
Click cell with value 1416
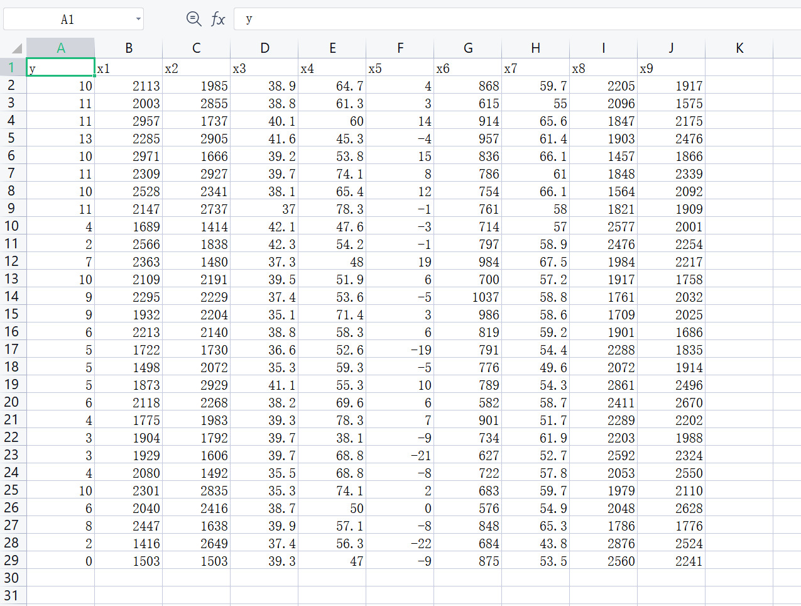click(129, 543)
